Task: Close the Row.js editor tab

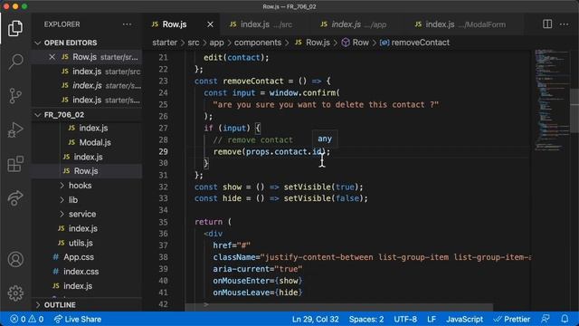Action: (x=210, y=24)
